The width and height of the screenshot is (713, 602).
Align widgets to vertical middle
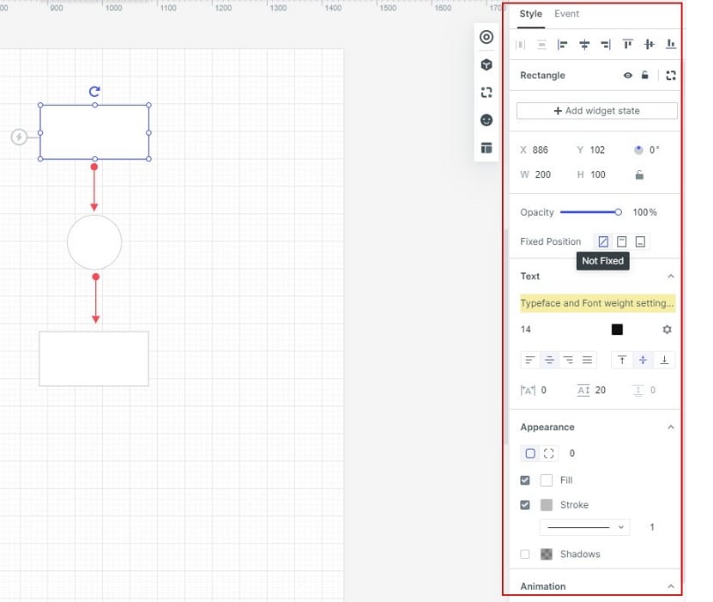[650, 44]
